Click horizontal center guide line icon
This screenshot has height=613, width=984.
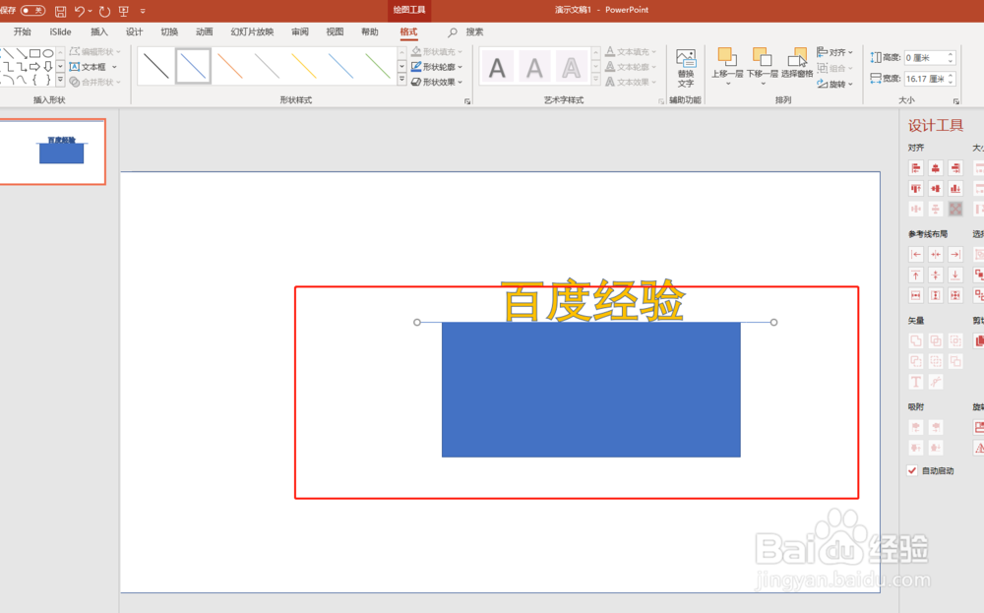pyautogui.click(x=935, y=254)
